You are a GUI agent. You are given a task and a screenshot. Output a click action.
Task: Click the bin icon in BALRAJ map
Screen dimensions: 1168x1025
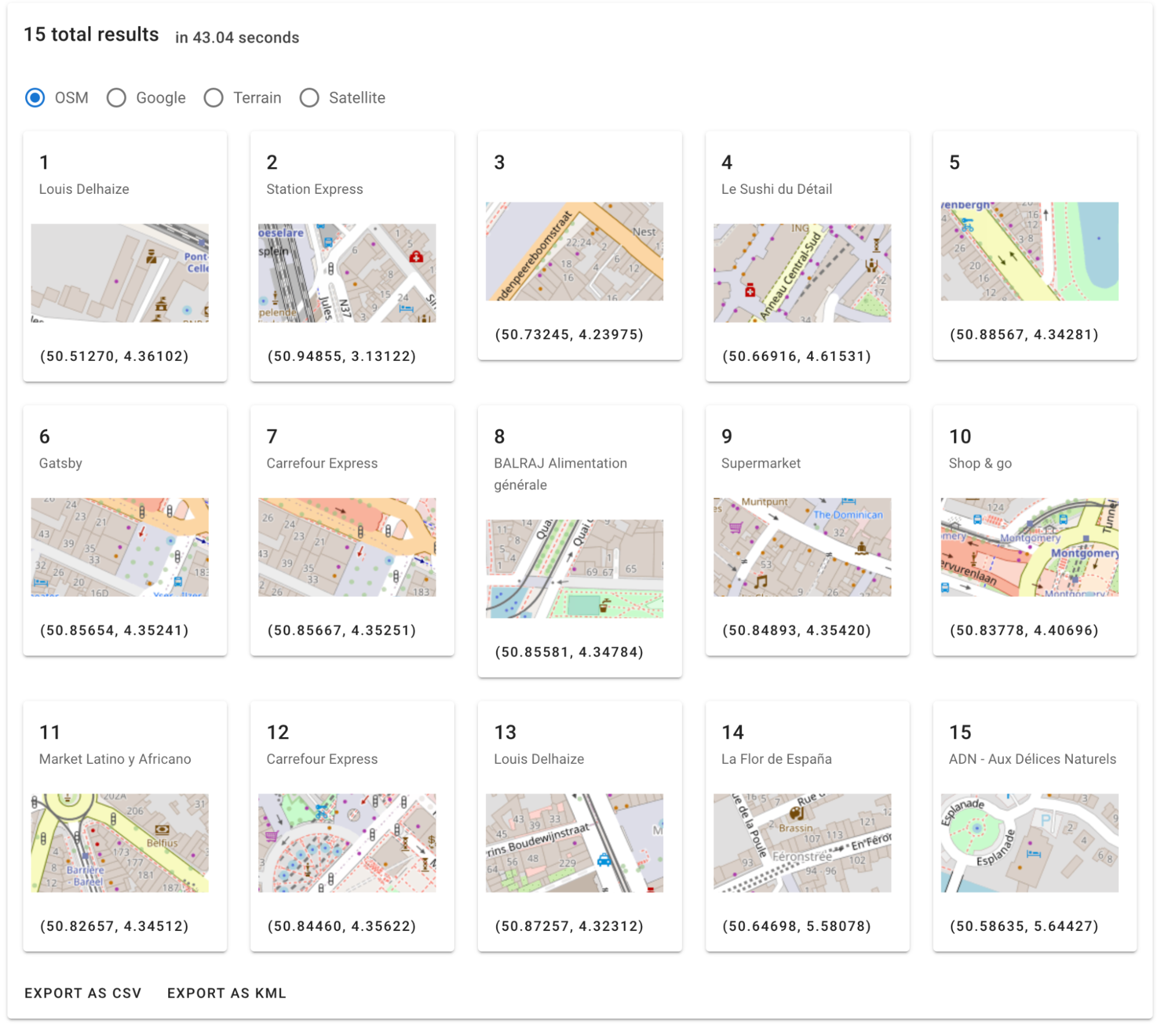604,605
